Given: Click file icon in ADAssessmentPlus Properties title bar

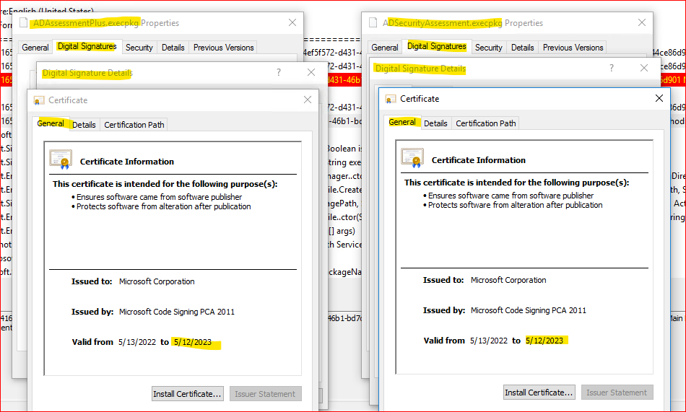Looking at the screenshot, I should 23,23.
